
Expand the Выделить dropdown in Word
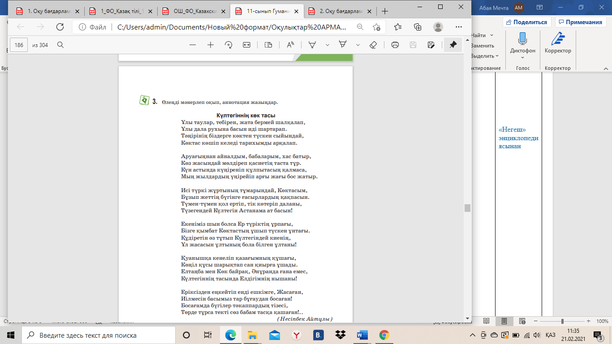[x=497, y=56]
